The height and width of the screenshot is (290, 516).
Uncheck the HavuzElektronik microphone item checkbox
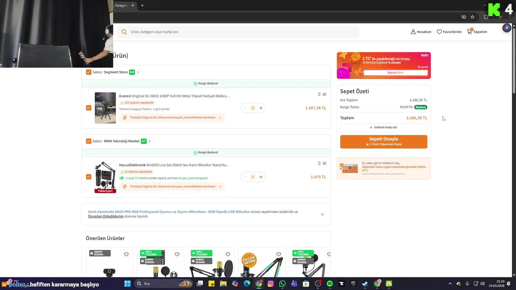point(89,177)
